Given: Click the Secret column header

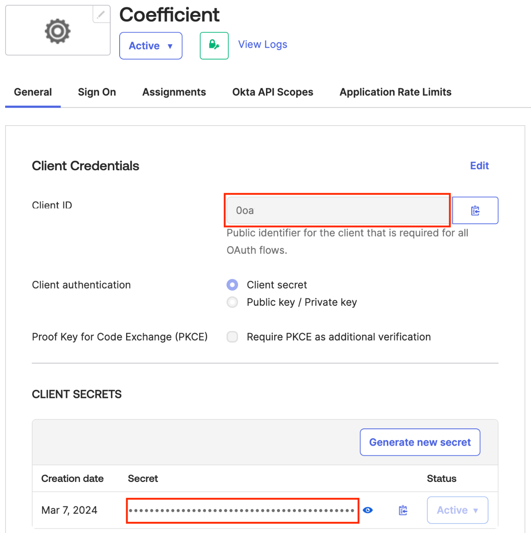Looking at the screenshot, I should pos(143,479).
